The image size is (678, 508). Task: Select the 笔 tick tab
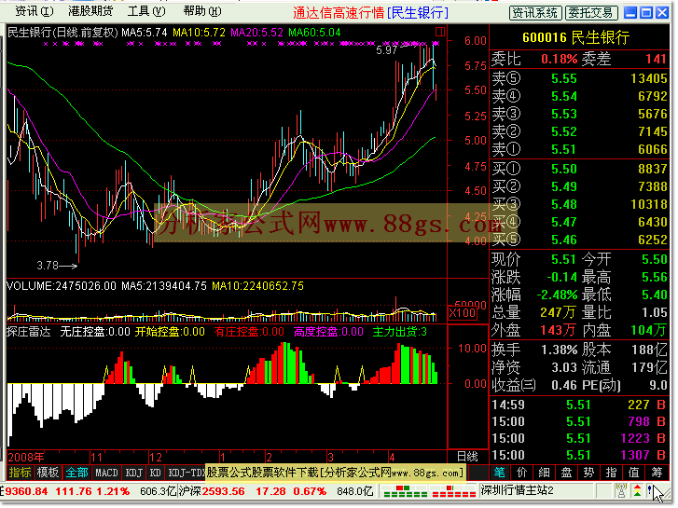click(500, 473)
